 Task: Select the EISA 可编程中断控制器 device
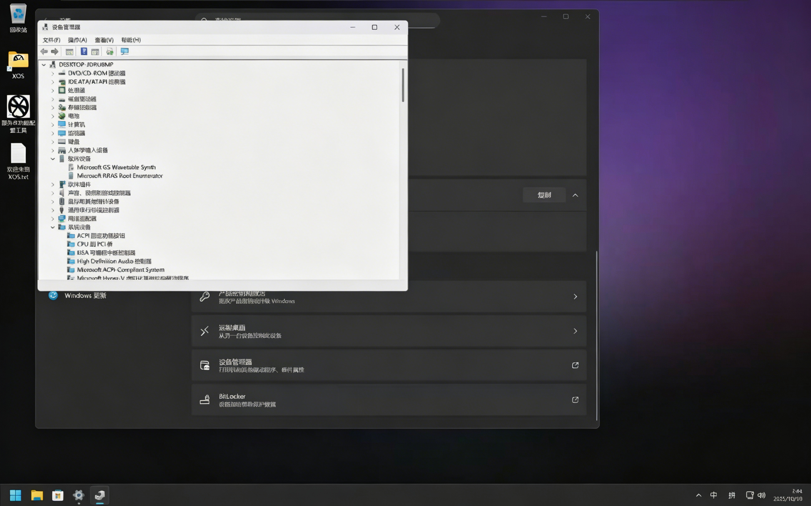(x=106, y=253)
